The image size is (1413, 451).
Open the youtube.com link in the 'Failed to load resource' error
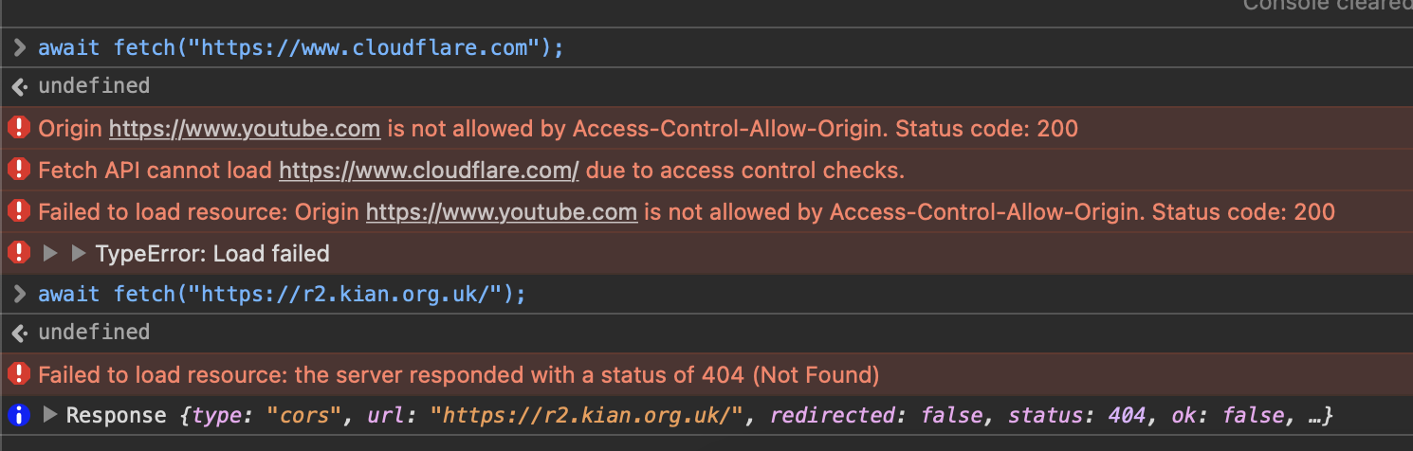point(502,211)
